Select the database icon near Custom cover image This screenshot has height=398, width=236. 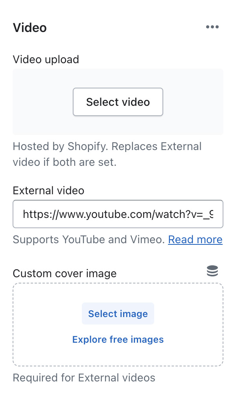tap(212, 271)
